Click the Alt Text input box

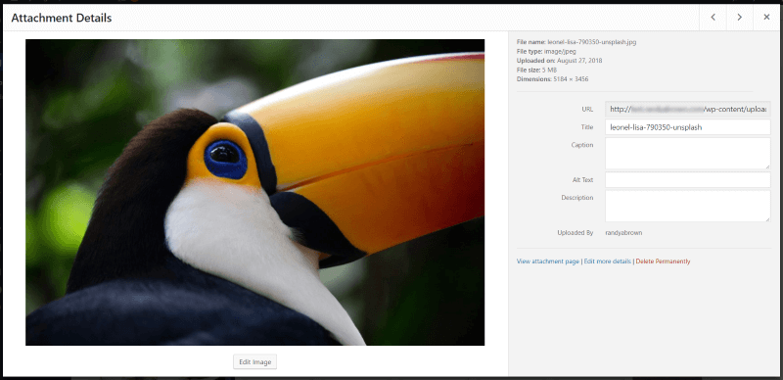(688, 180)
